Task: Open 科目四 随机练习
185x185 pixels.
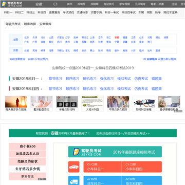Action: pos(89,89)
